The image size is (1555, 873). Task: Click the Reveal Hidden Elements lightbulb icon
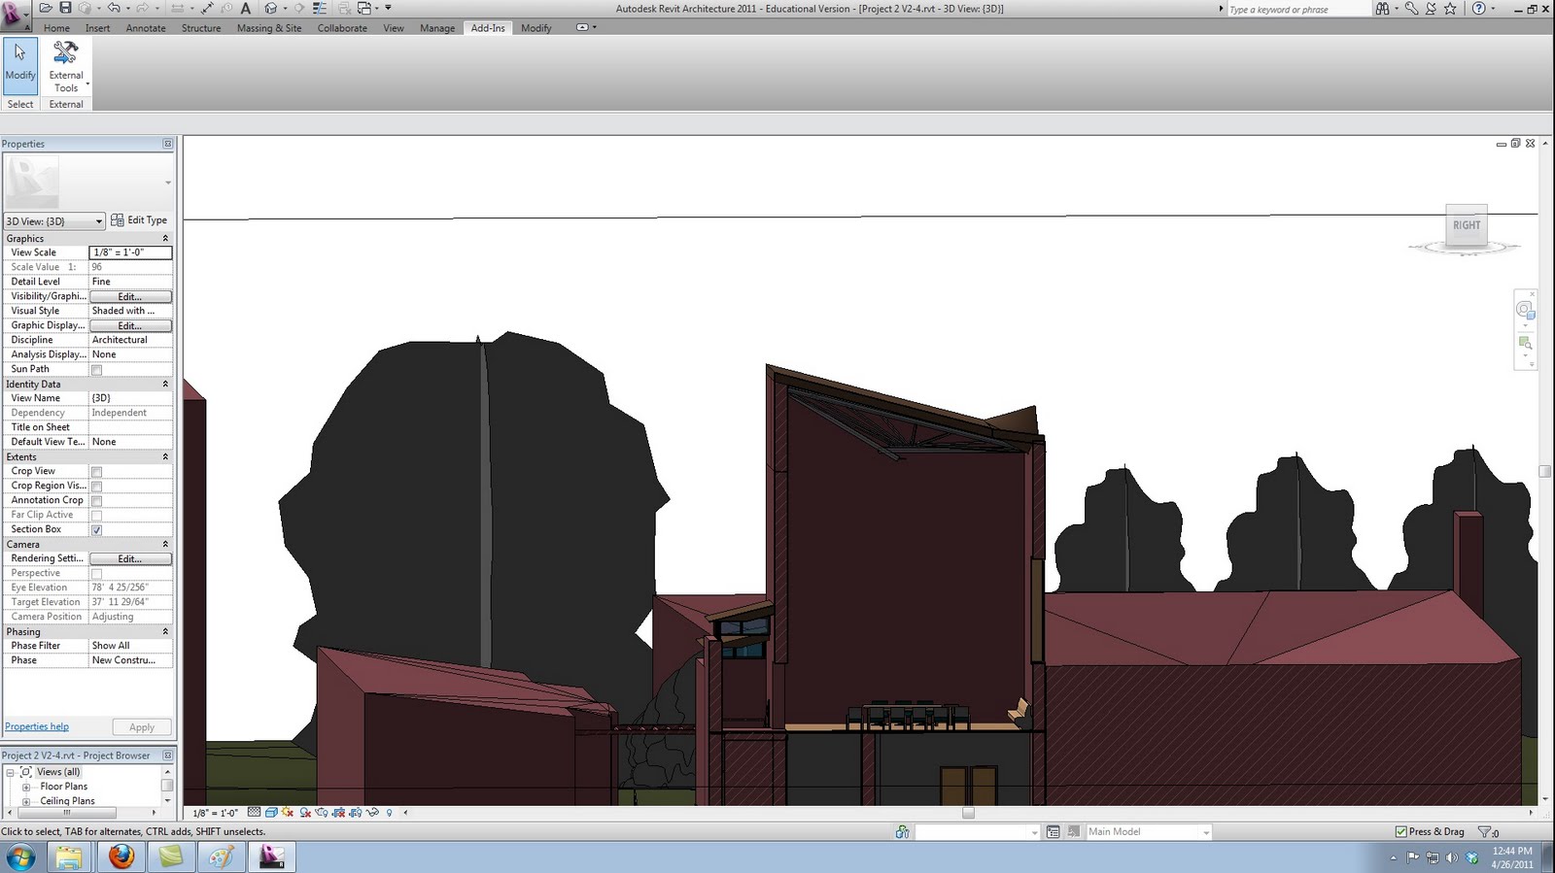pyautogui.click(x=389, y=813)
